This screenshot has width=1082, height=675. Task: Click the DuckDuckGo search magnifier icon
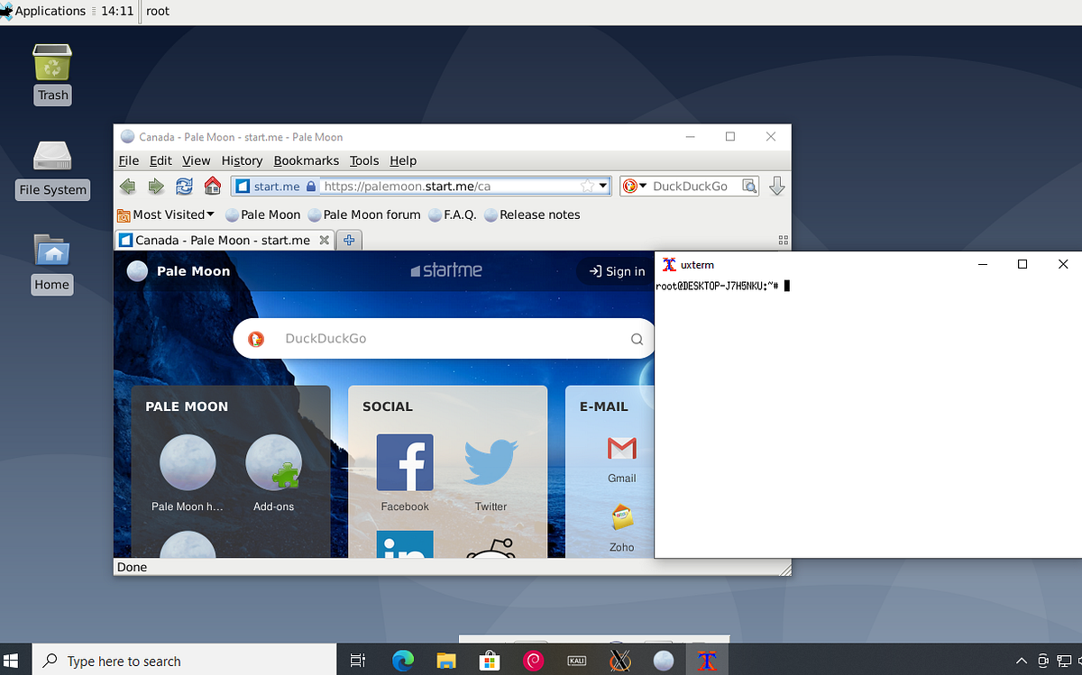coord(749,186)
